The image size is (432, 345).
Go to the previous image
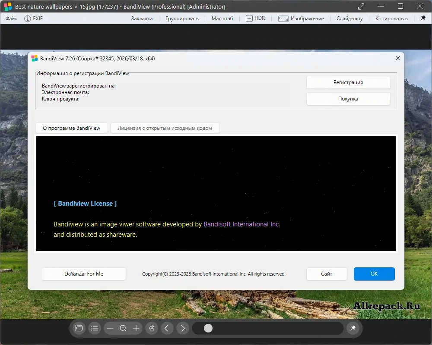tap(167, 328)
